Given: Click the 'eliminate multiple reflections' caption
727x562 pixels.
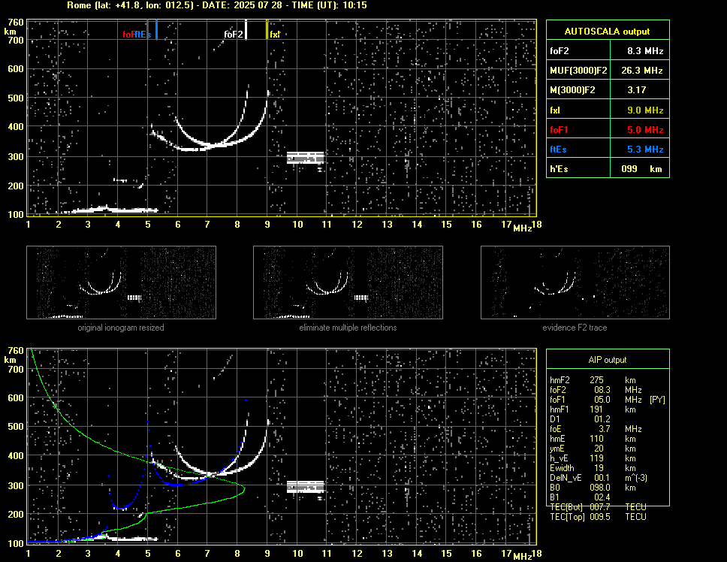Looking at the screenshot, I should 348,328.
